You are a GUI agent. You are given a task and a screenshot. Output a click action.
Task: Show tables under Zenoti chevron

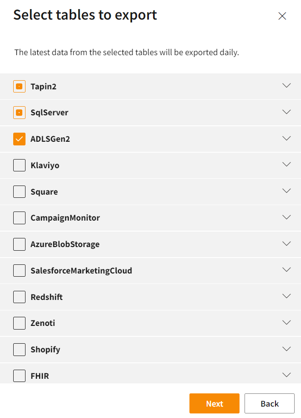pyautogui.click(x=286, y=322)
